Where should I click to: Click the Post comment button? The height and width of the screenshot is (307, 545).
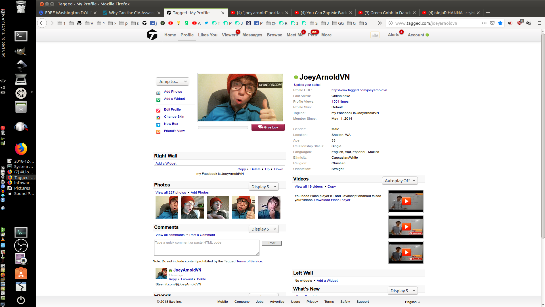(272, 243)
